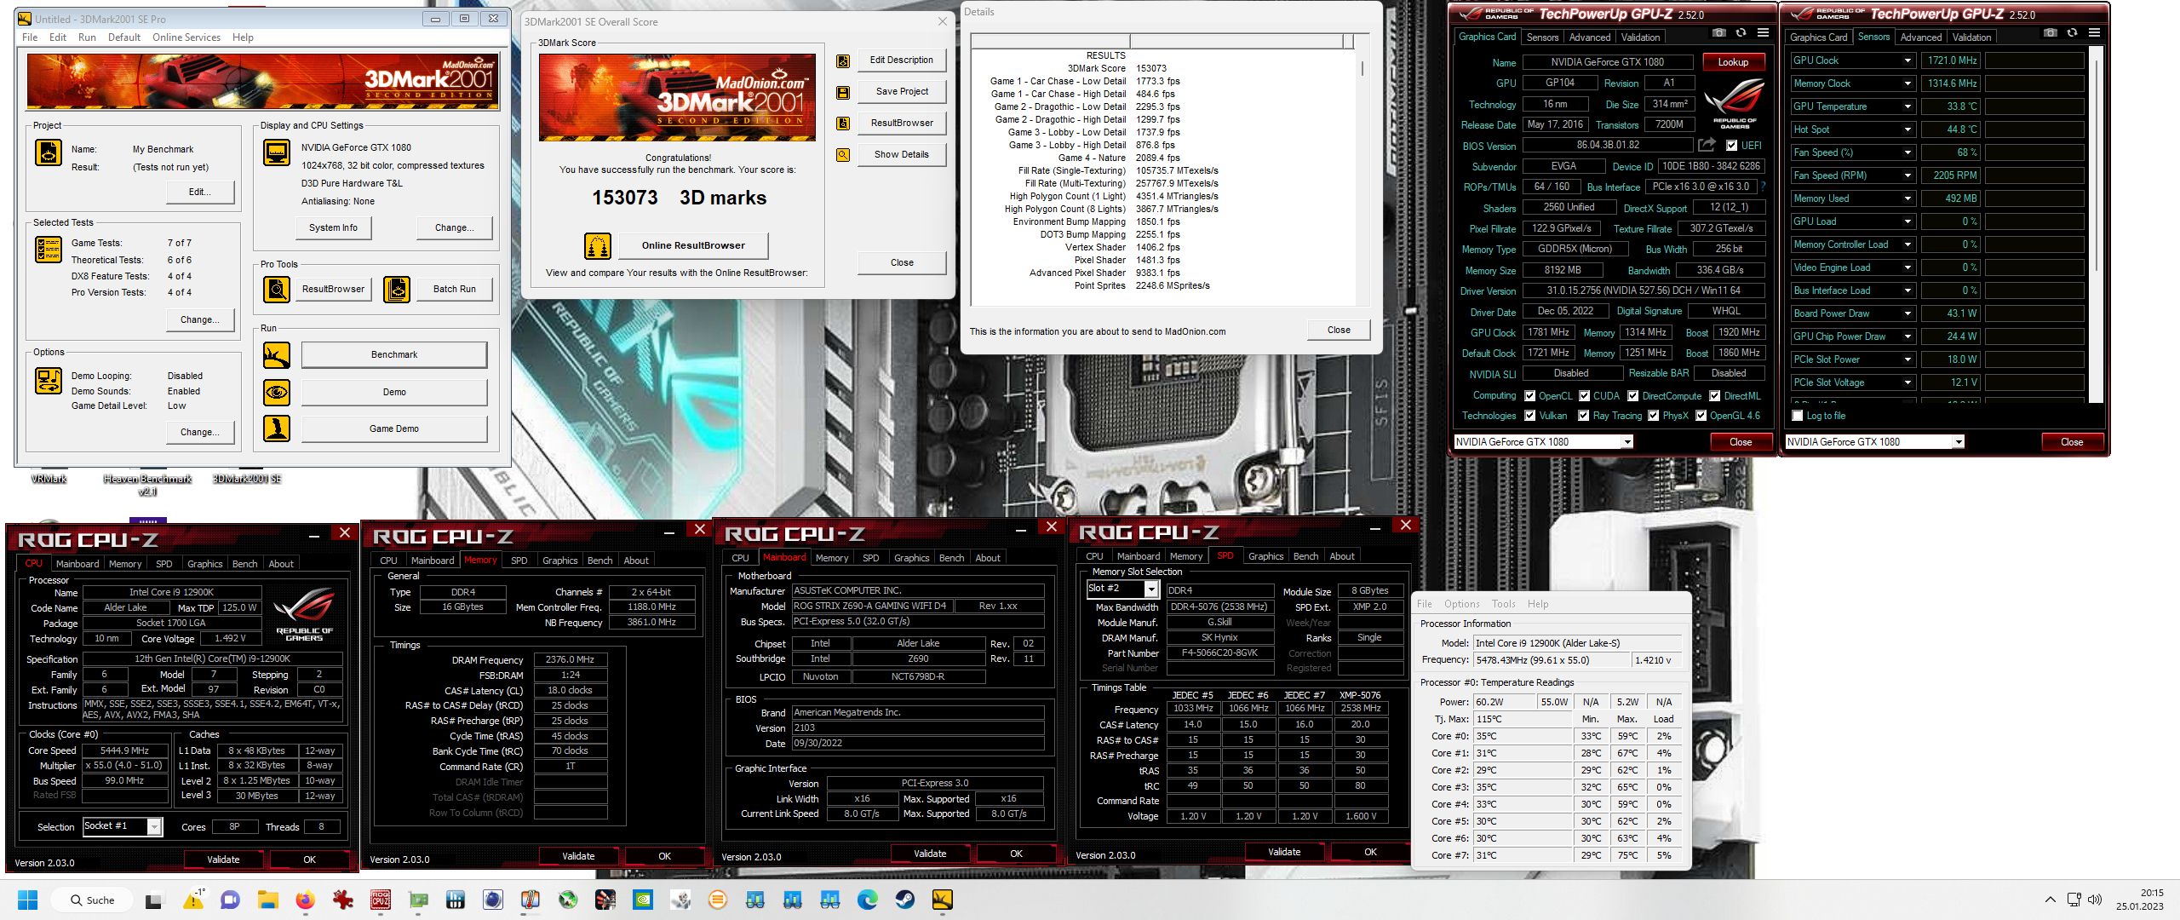
Task: Expand the Memory Clock sensor dropdown
Action: [1907, 83]
